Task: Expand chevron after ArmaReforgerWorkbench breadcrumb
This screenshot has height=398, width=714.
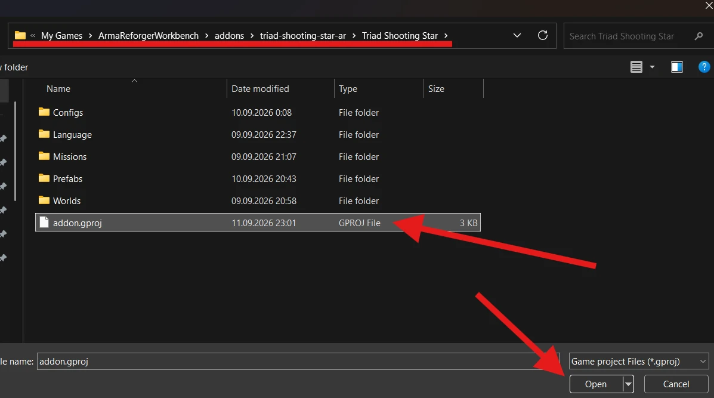Action: pyautogui.click(x=206, y=36)
